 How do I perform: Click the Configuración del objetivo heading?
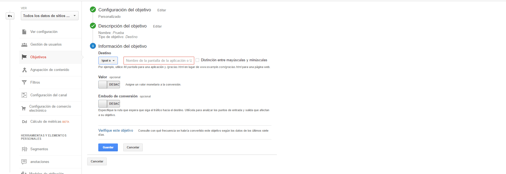[125, 10]
